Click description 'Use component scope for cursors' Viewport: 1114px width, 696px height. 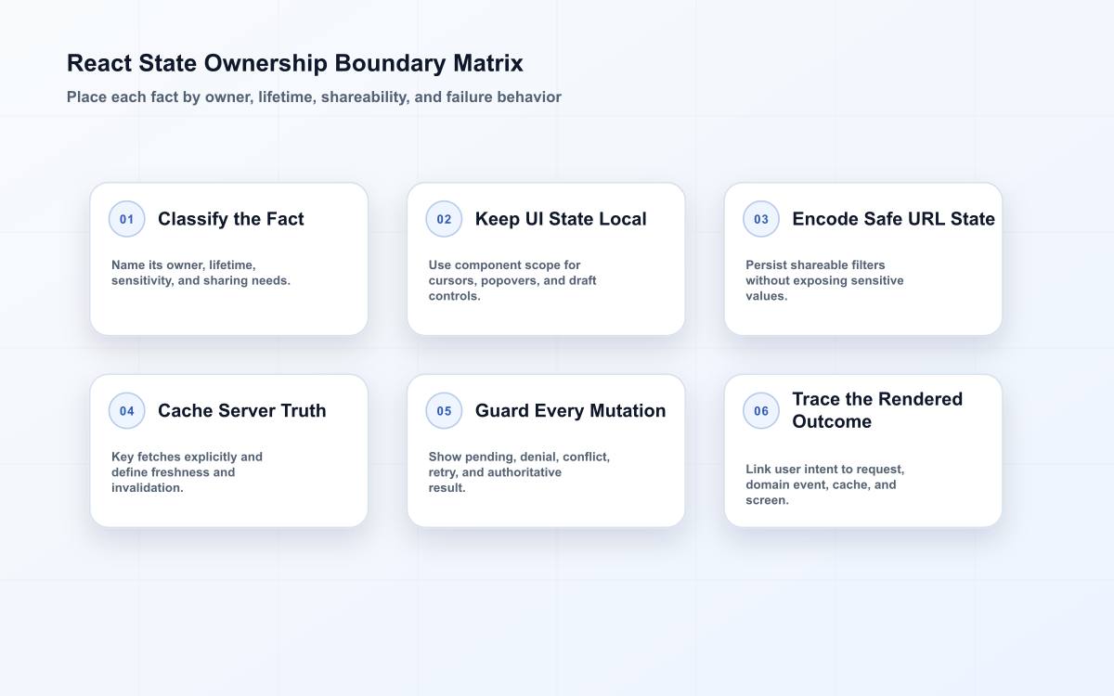512,280
